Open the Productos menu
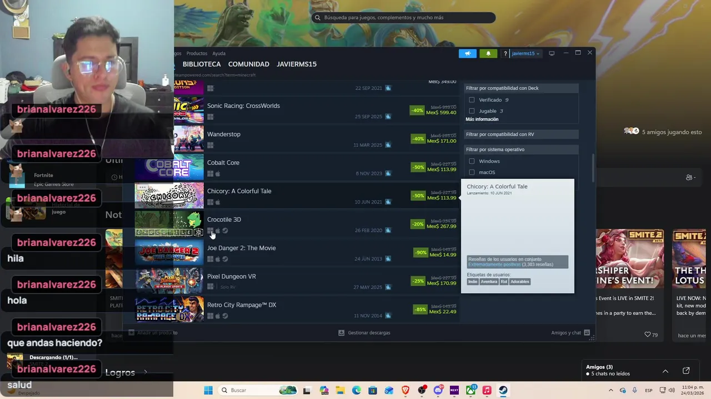This screenshot has height=399, width=711. coord(197,53)
